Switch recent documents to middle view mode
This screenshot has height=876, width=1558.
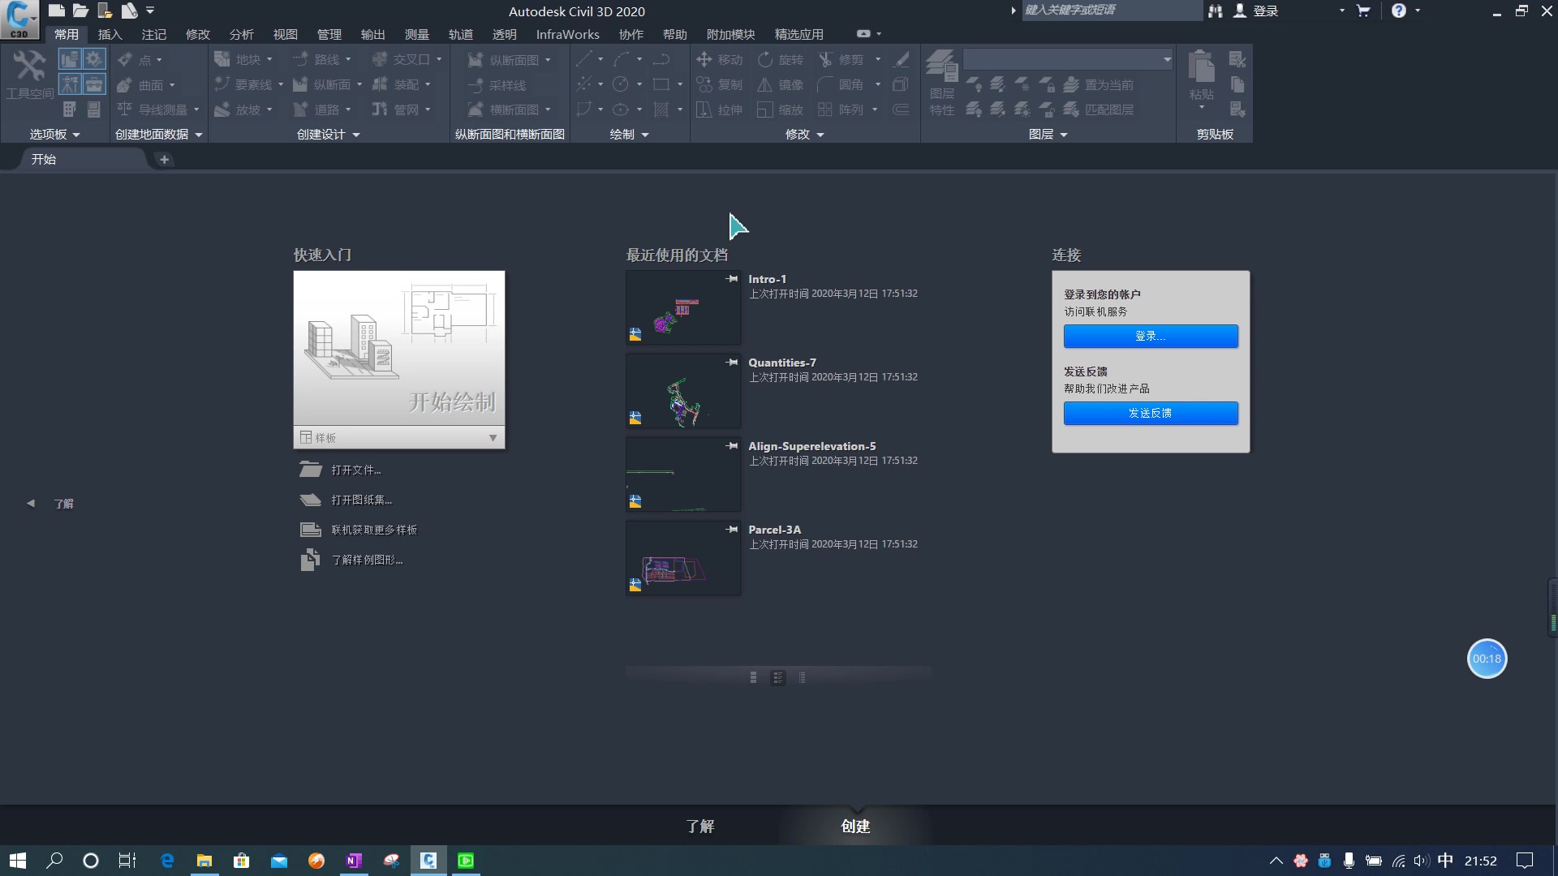(777, 678)
